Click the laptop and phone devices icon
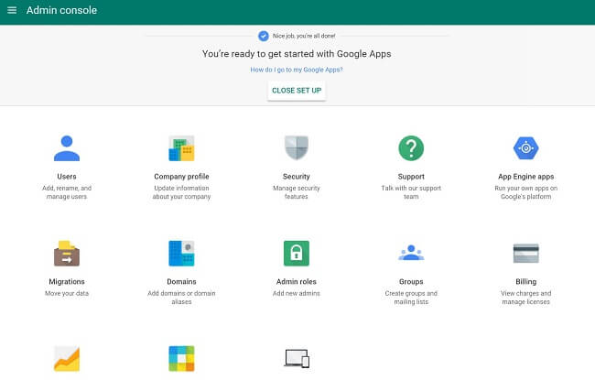Screen dimensions: 595x380 click(x=297, y=358)
